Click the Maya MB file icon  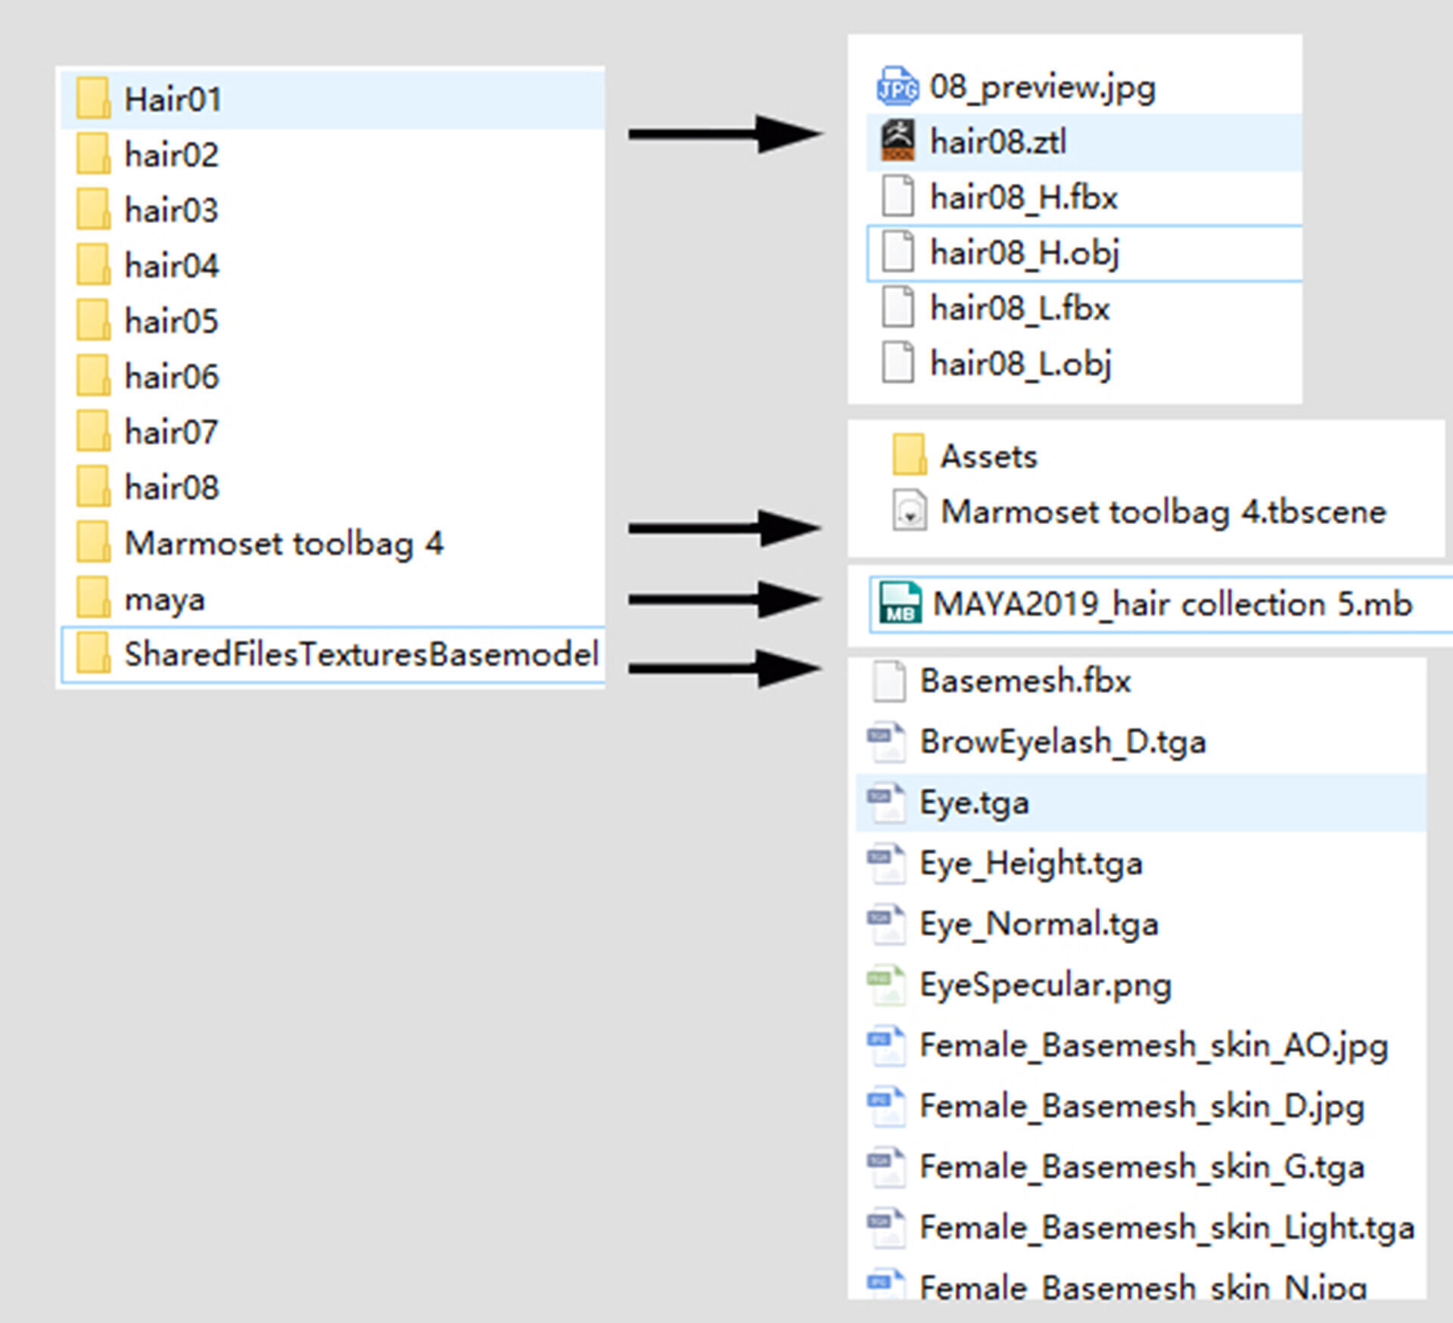pos(900,604)
